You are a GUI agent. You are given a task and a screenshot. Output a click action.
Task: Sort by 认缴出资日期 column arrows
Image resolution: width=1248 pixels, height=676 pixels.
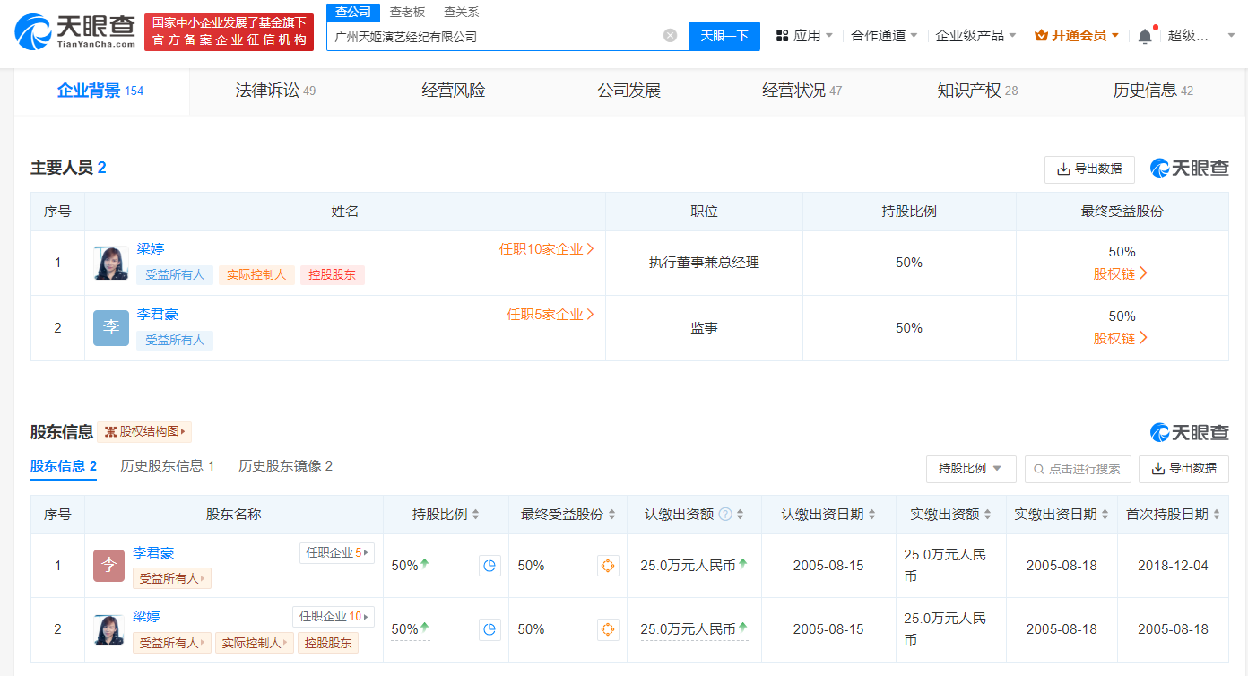coord(873,515)
